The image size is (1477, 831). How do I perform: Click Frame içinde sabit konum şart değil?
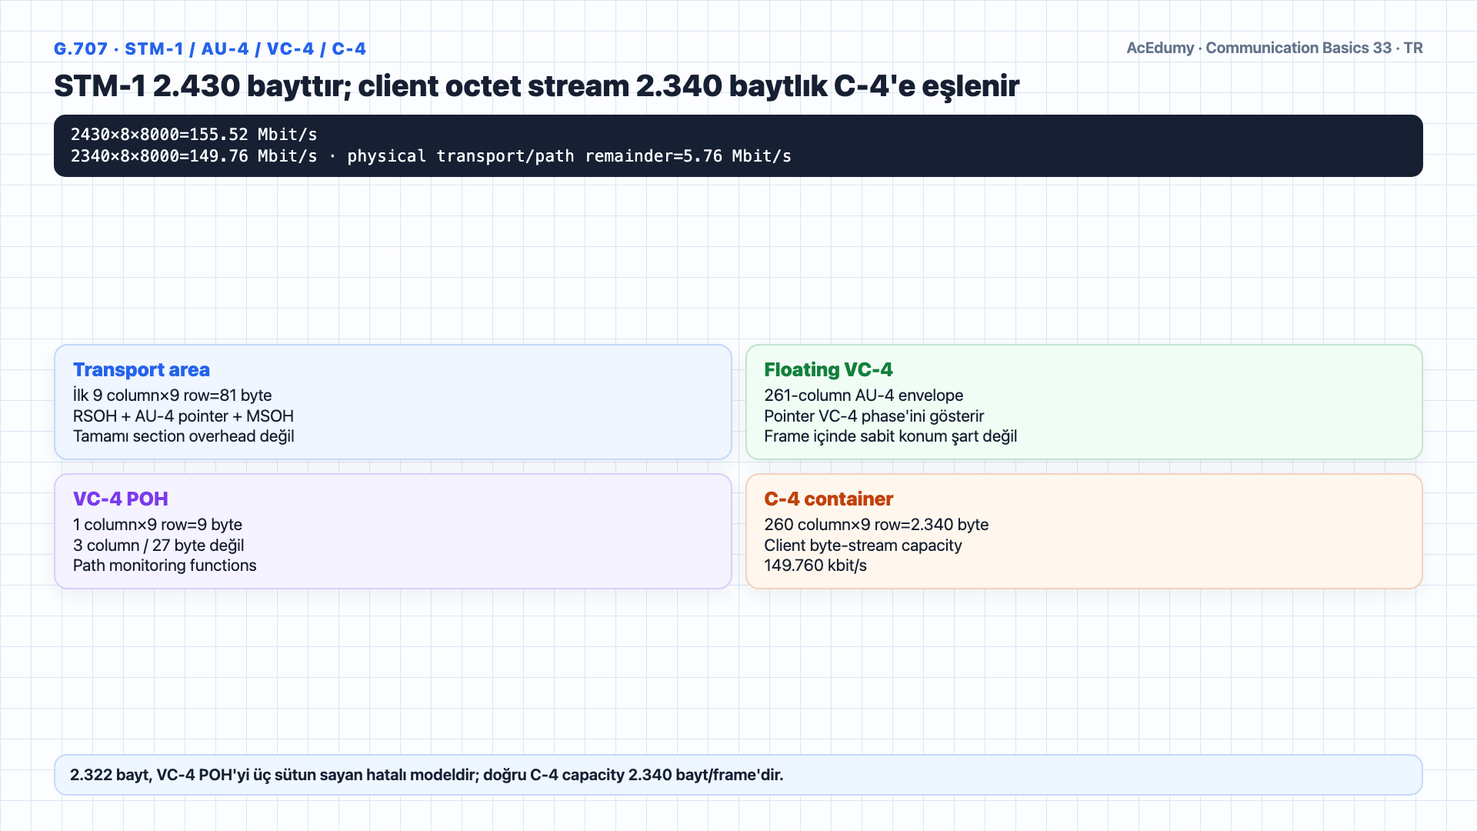pyautogui.click(x=891, y=436)
